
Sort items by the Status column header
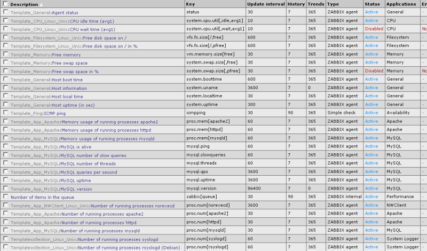pyautogui.click(x=372, y=4)
